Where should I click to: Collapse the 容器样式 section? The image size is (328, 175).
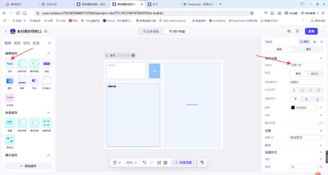tap(321, 152)
